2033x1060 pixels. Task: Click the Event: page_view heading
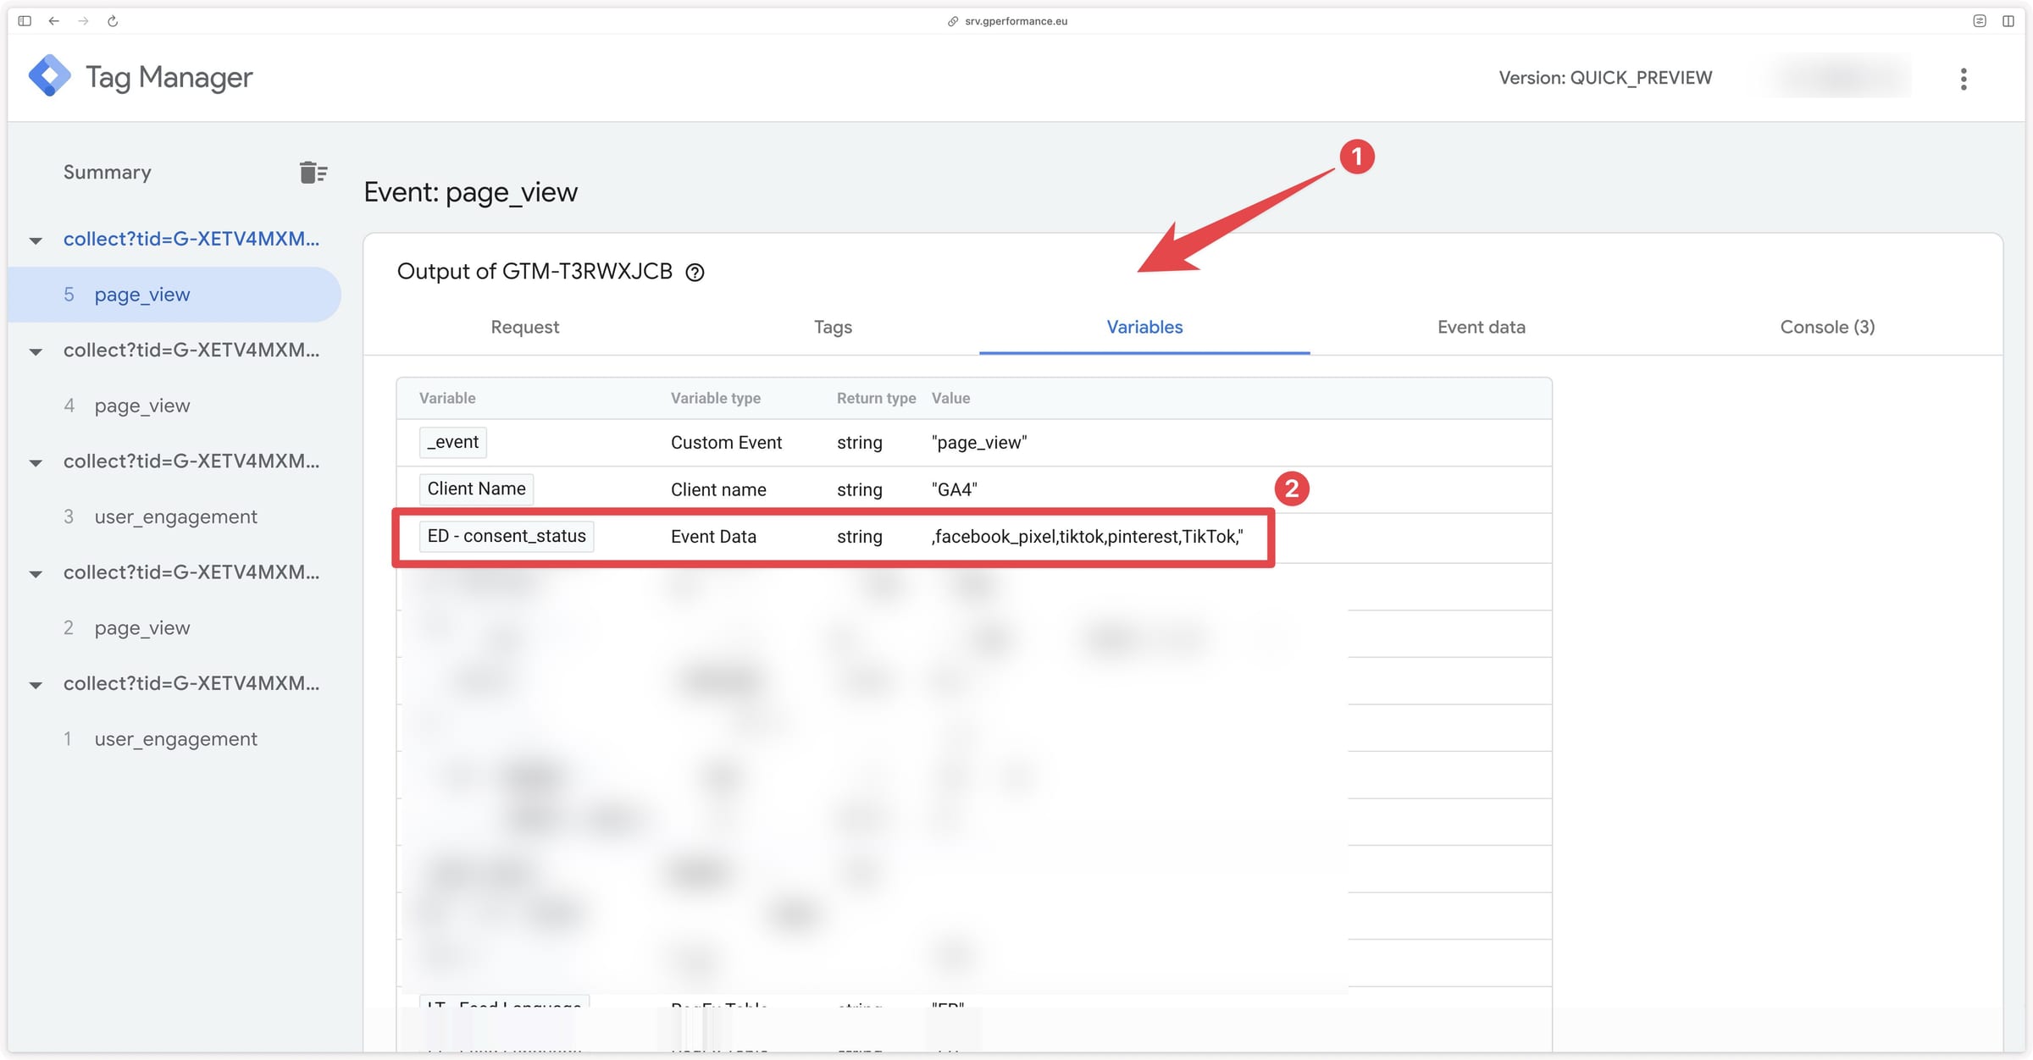pos(471,192)
